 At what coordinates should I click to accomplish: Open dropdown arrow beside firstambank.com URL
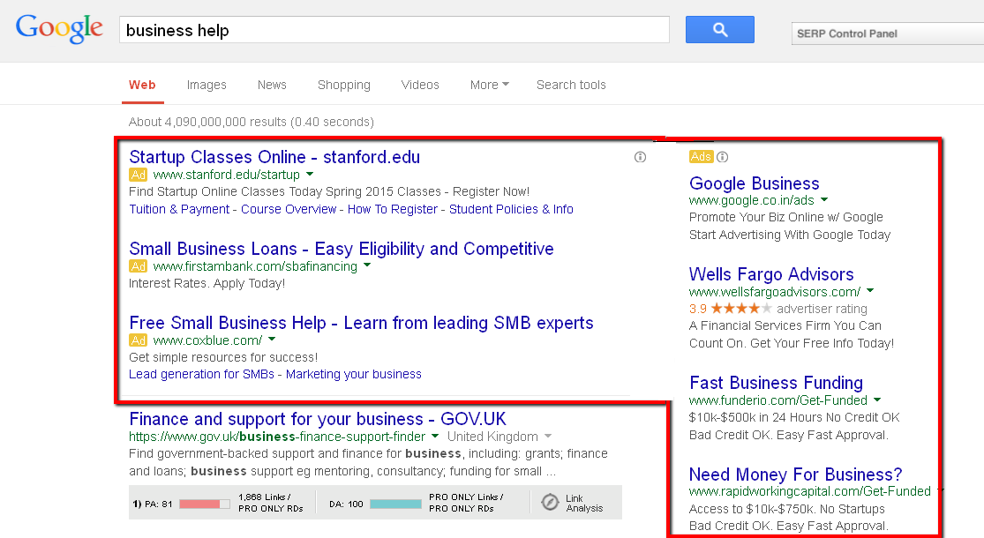tap(368, 265)
